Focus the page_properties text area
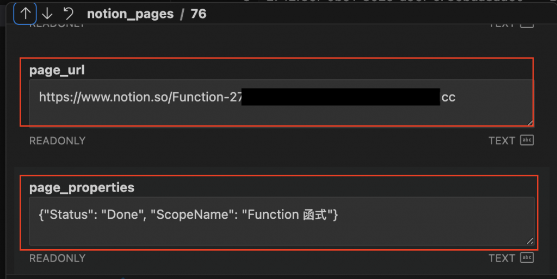557x279 pixels. 282,221
